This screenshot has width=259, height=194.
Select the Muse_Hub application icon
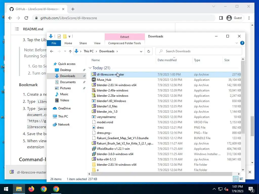(x=94, y=80)
